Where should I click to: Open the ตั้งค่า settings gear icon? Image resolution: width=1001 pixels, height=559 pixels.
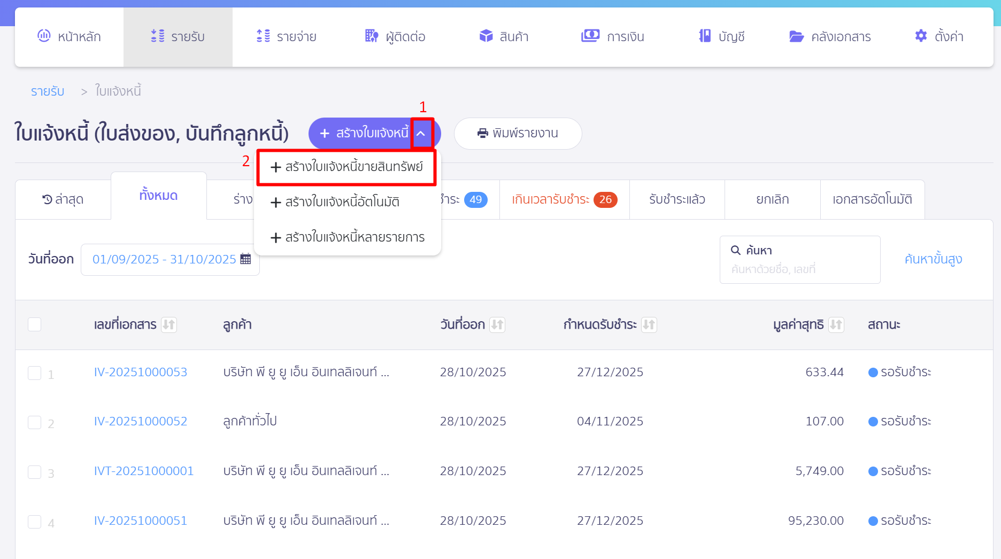pyautogui.click(x=920, y=36)
